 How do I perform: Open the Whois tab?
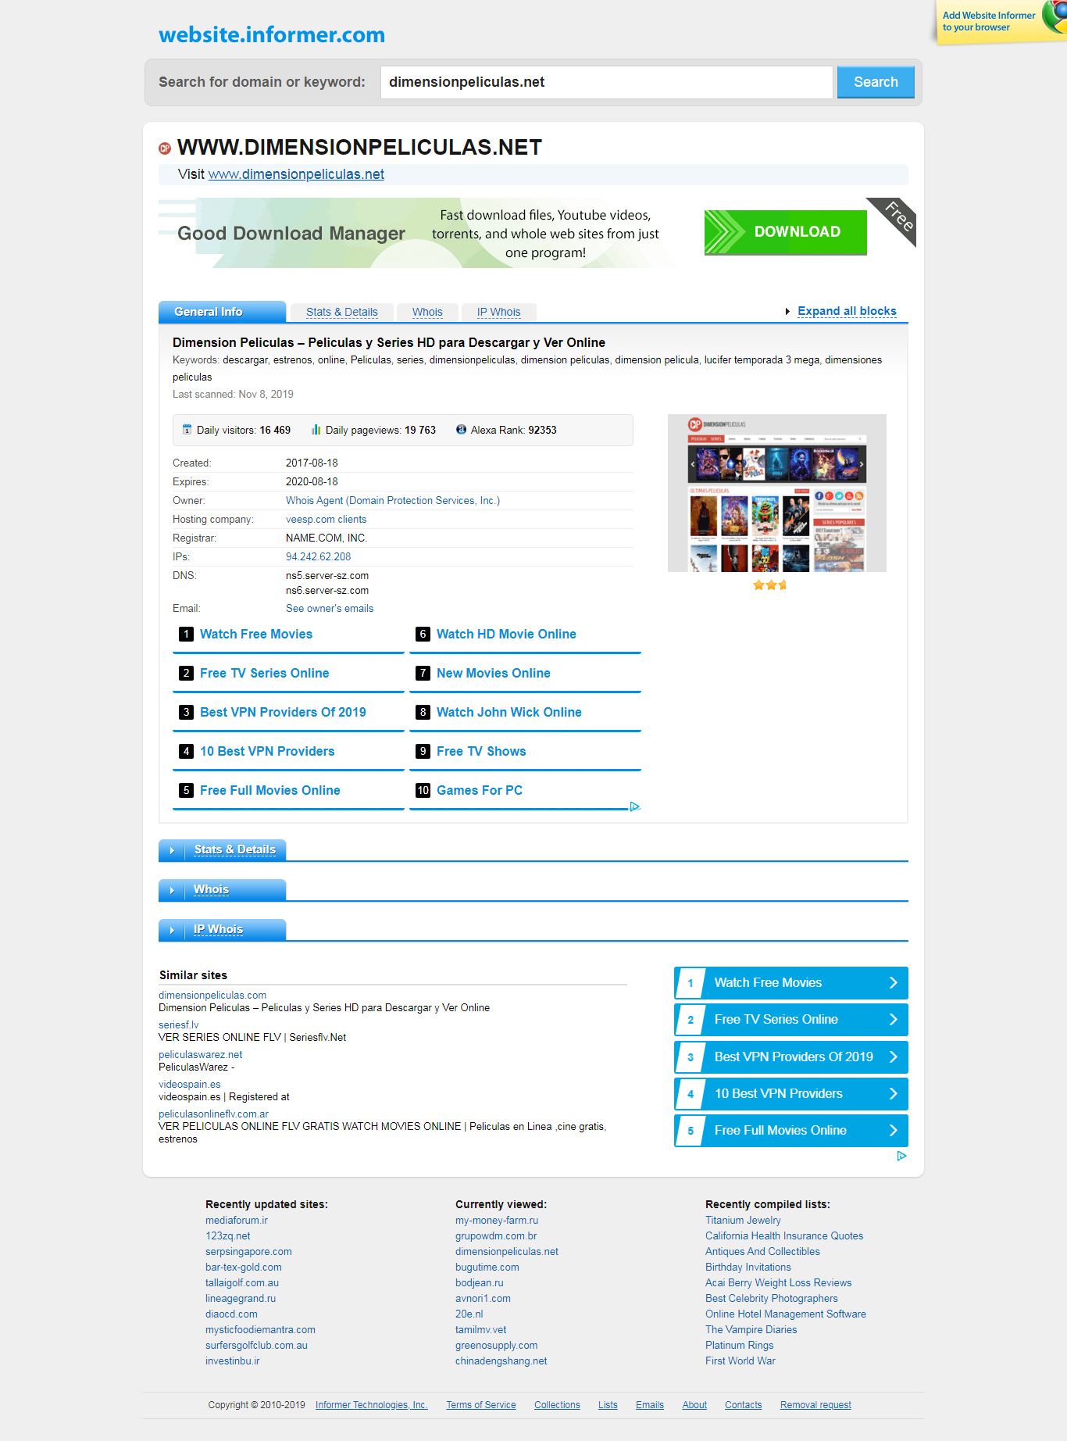pyautogui.click(x=427, y=312)
